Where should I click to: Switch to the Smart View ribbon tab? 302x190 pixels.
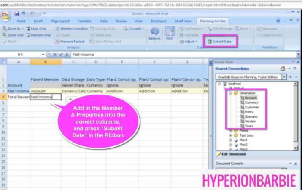[184, 20]
